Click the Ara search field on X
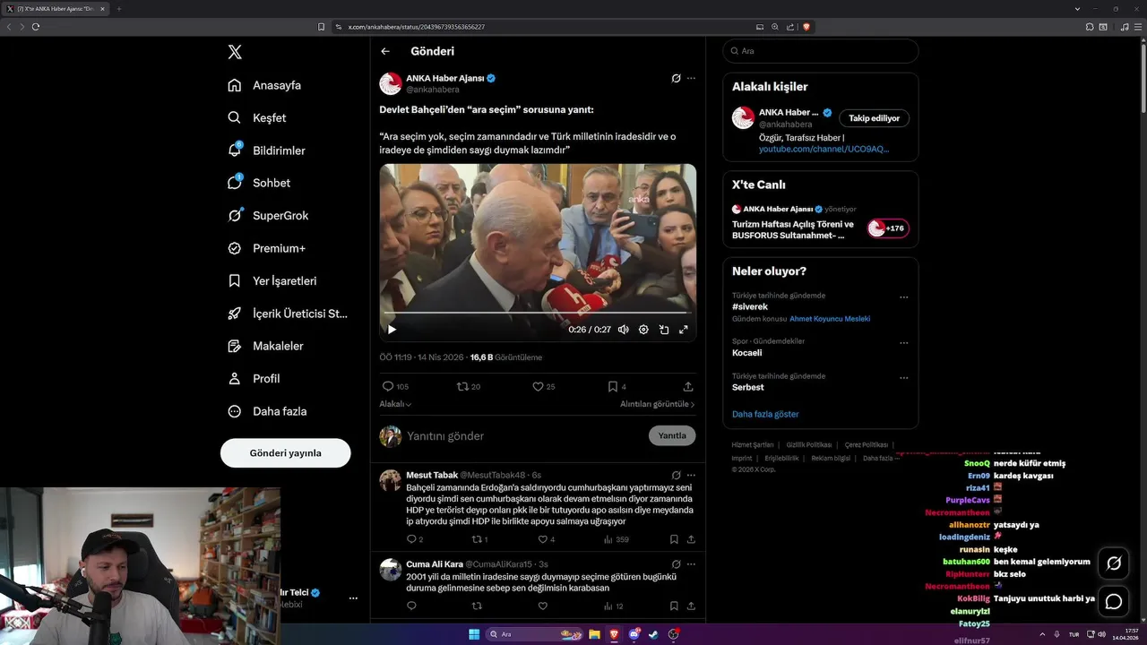 pyautogui.click(x=821, y=51)
